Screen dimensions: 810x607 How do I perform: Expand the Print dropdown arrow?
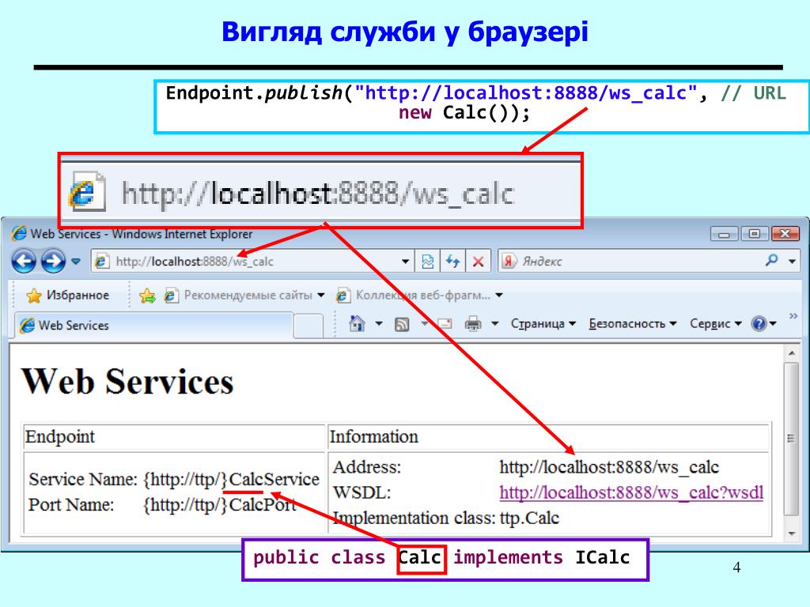[495, 323]
